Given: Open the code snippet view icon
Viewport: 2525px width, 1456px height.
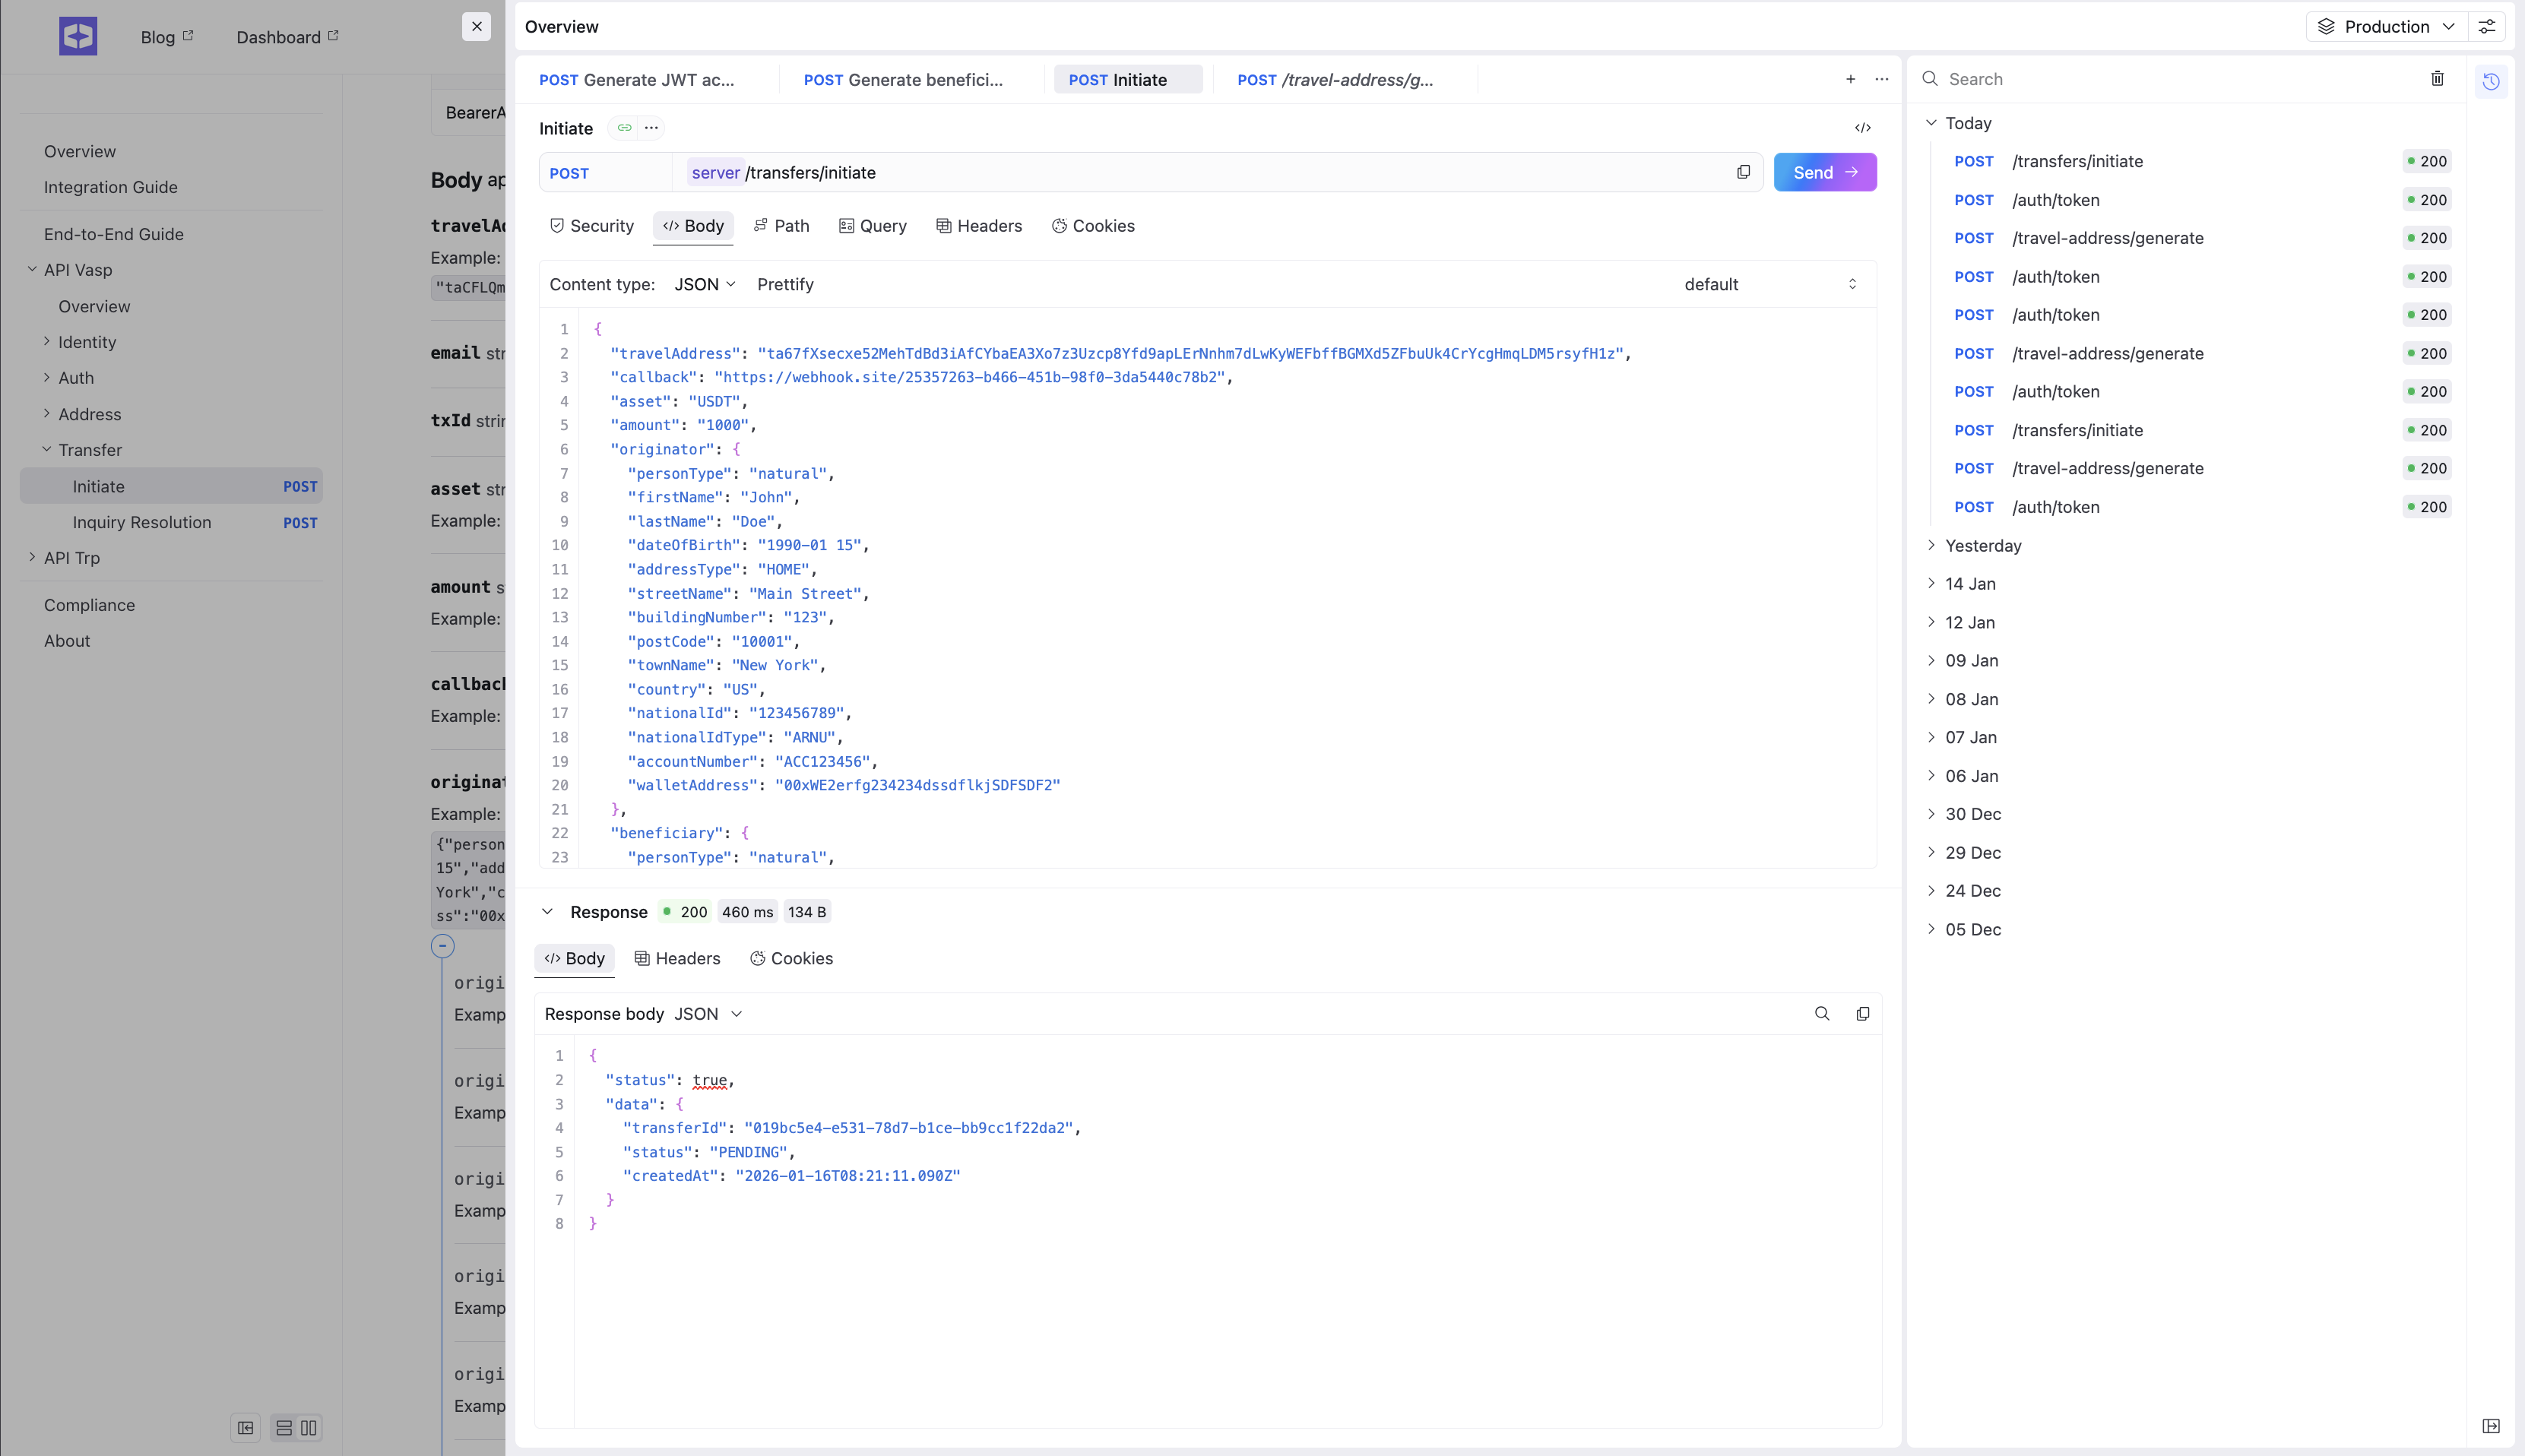Looking at the screenshot, I should [1862, 128].
